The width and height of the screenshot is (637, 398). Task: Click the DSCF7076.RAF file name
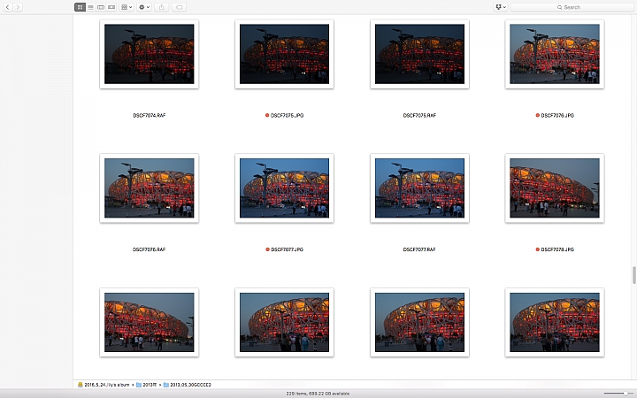[150, 249]
